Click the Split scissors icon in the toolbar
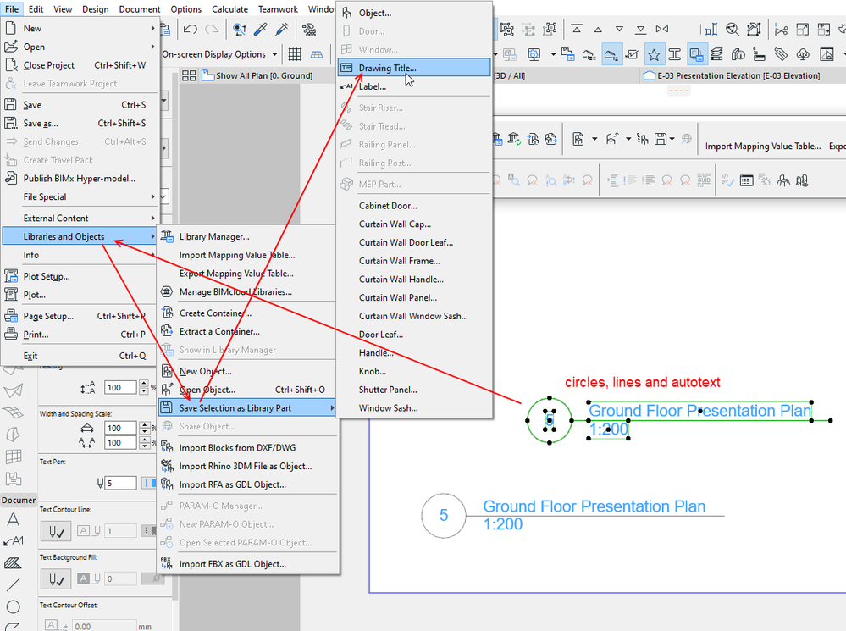The image size is (846, 631). pyautogui.click(x=782, y=30)
